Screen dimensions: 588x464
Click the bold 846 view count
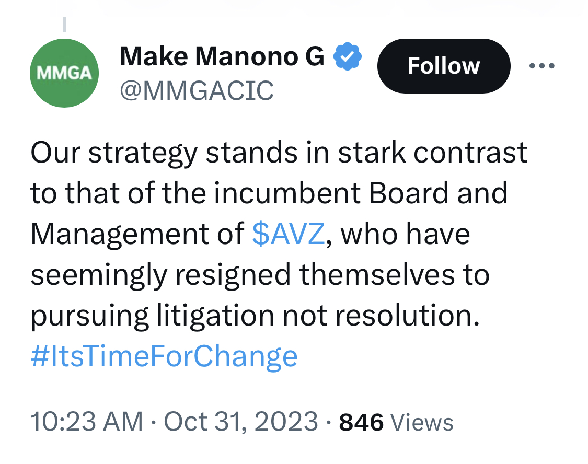tap(361, 422)
